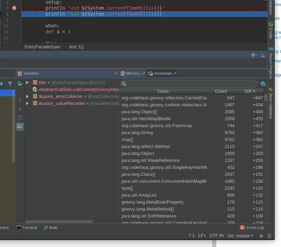Open the Build tool window
This screenshot has height=247, width=281.
50,228
